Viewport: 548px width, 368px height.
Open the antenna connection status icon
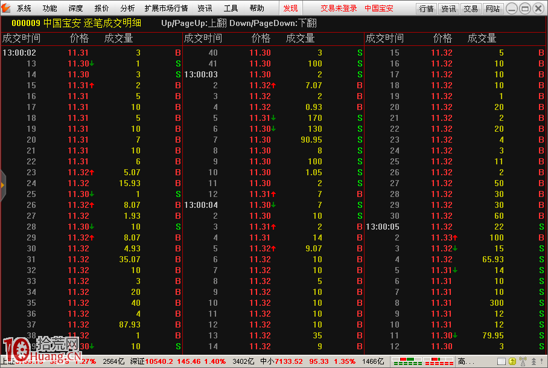click(x=523, y=361)
